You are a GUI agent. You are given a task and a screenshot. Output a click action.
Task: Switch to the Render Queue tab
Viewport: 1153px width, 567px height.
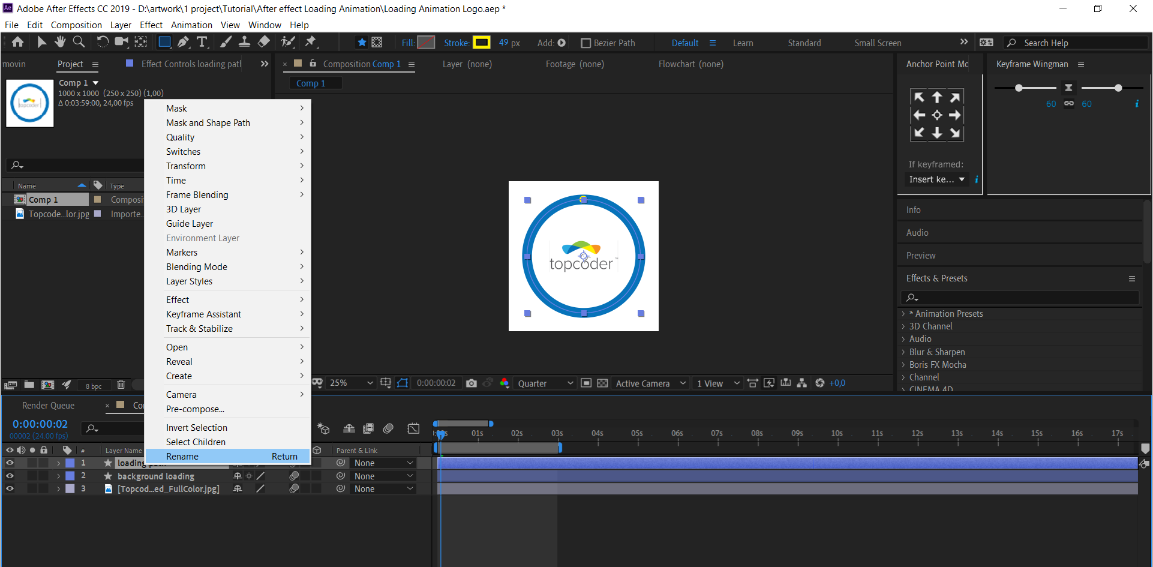tap(49, 406)
